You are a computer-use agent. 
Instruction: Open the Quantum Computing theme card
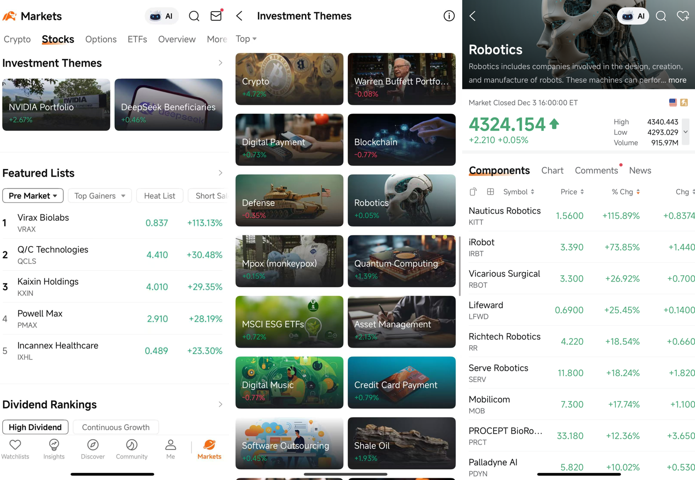point(402,261)
